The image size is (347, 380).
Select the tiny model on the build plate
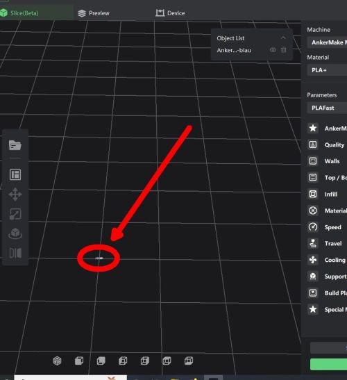[x=99, y=258]
